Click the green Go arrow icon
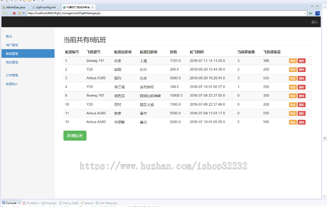This screenshot has height=207, width=327. tap(311, 13)
